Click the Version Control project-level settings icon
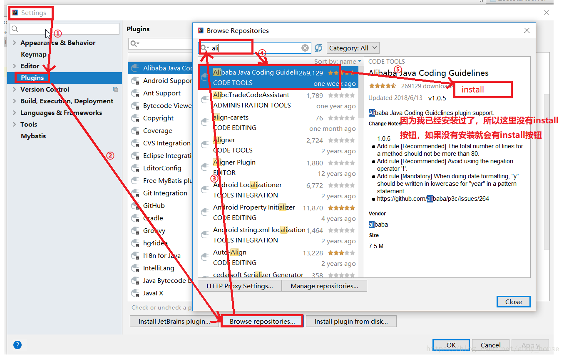This screenshot has width=564, height=357. pyautogui.click(x=115, y=90)
